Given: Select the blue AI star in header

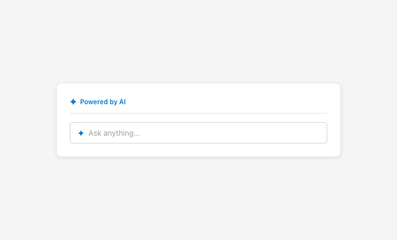Looking at the screenshot, I should pos(73,102).
